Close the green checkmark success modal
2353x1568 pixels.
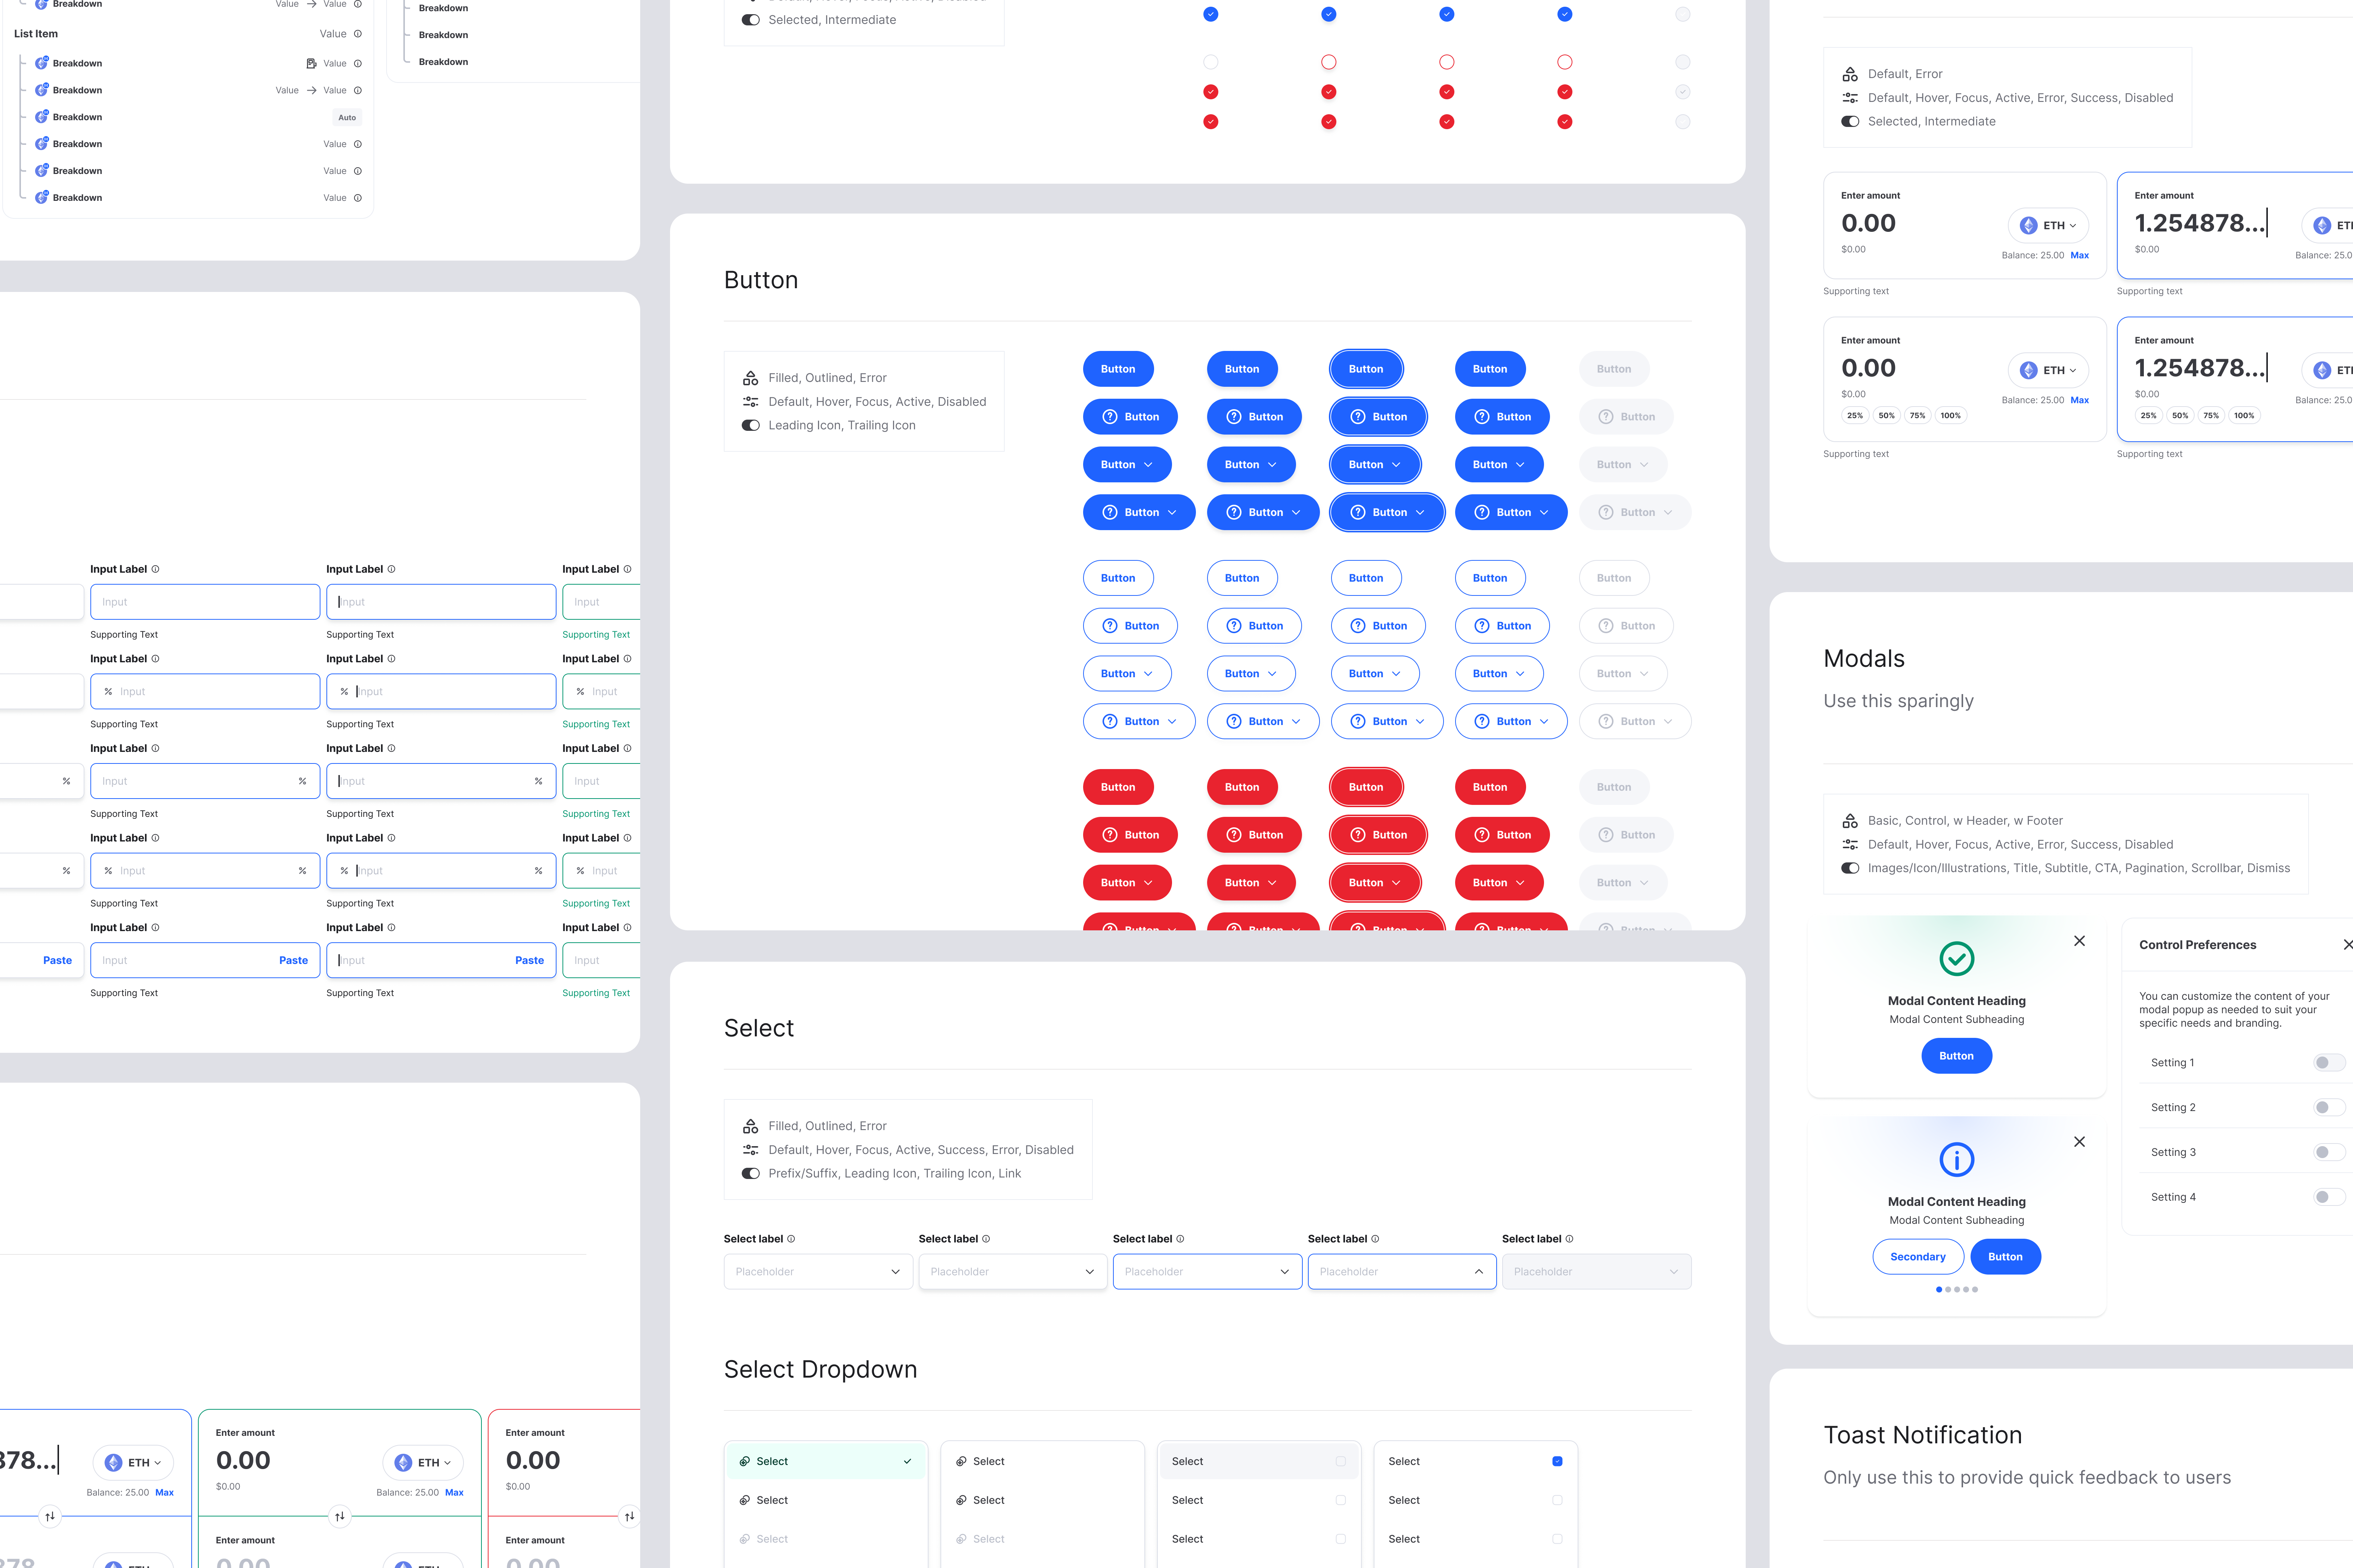(2079, 941)
